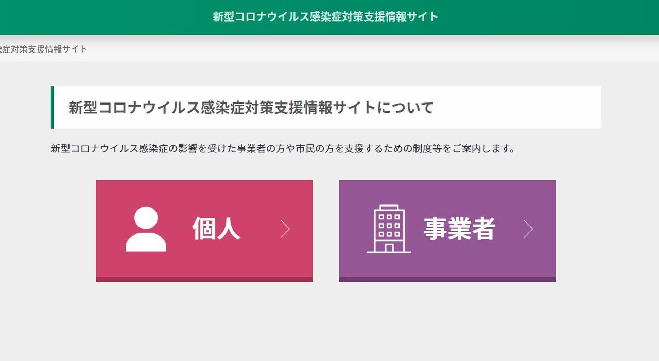Select the 個人 label text
Screen dimensions: 659x361
pyautogui.click(x=216, y=229)
